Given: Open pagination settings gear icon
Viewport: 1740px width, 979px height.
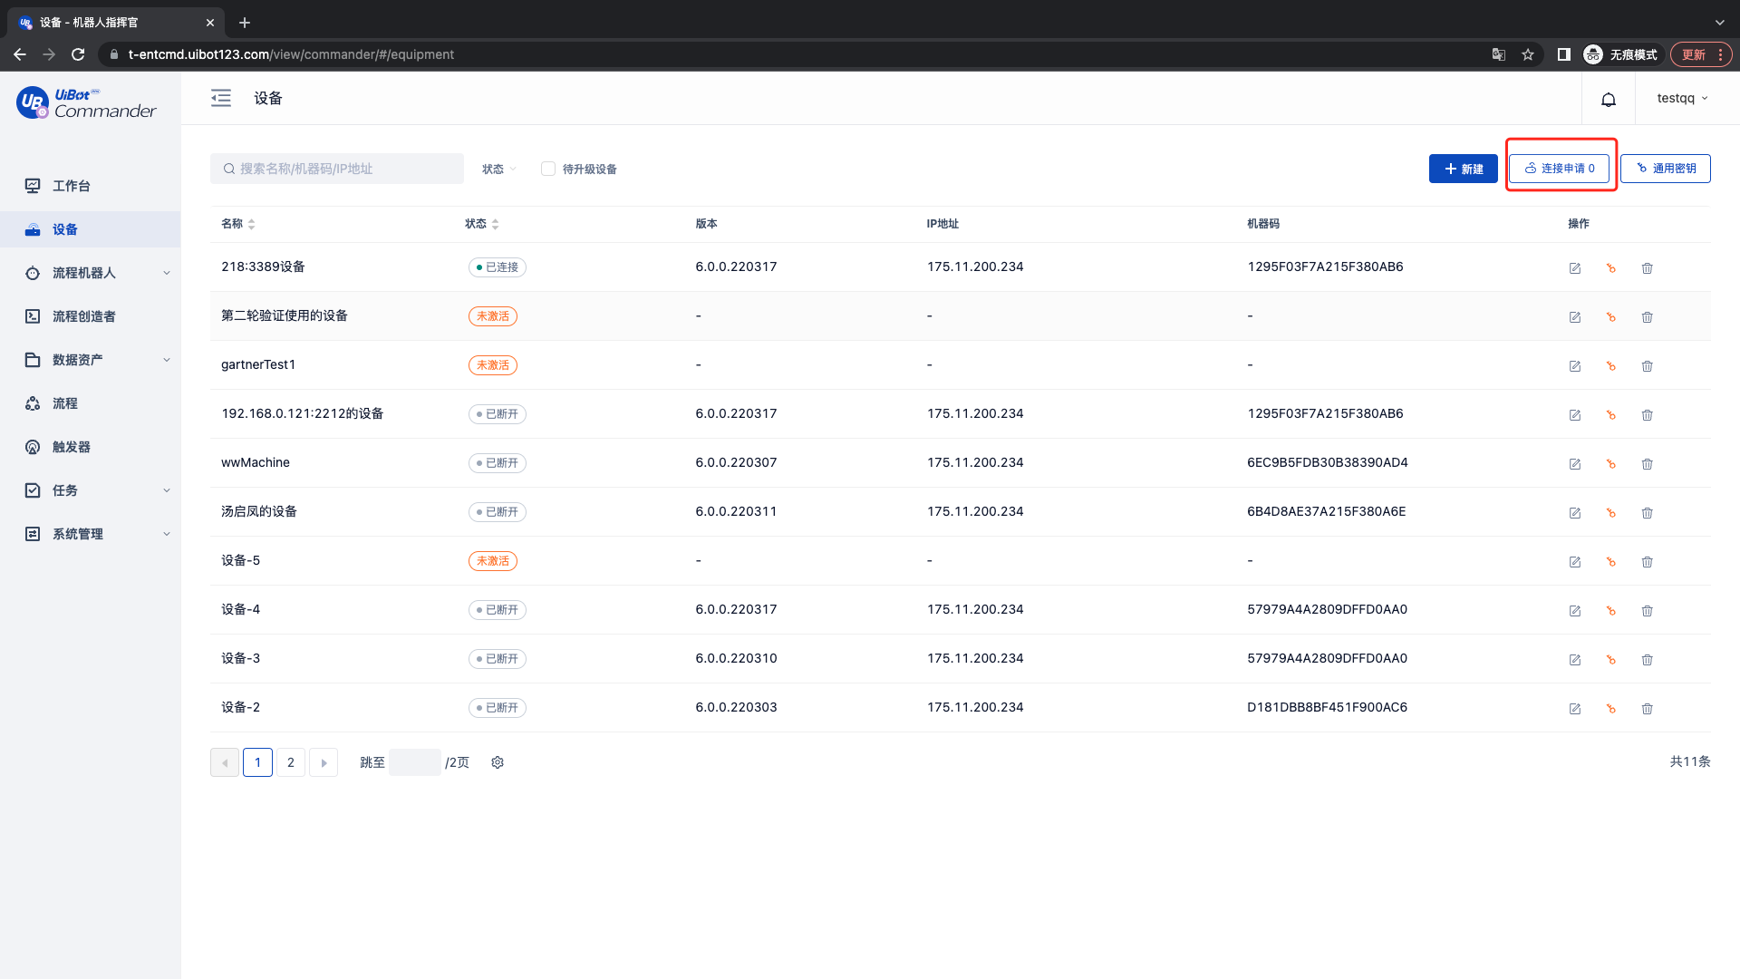Looking at the screenshot, I should 498,762.
